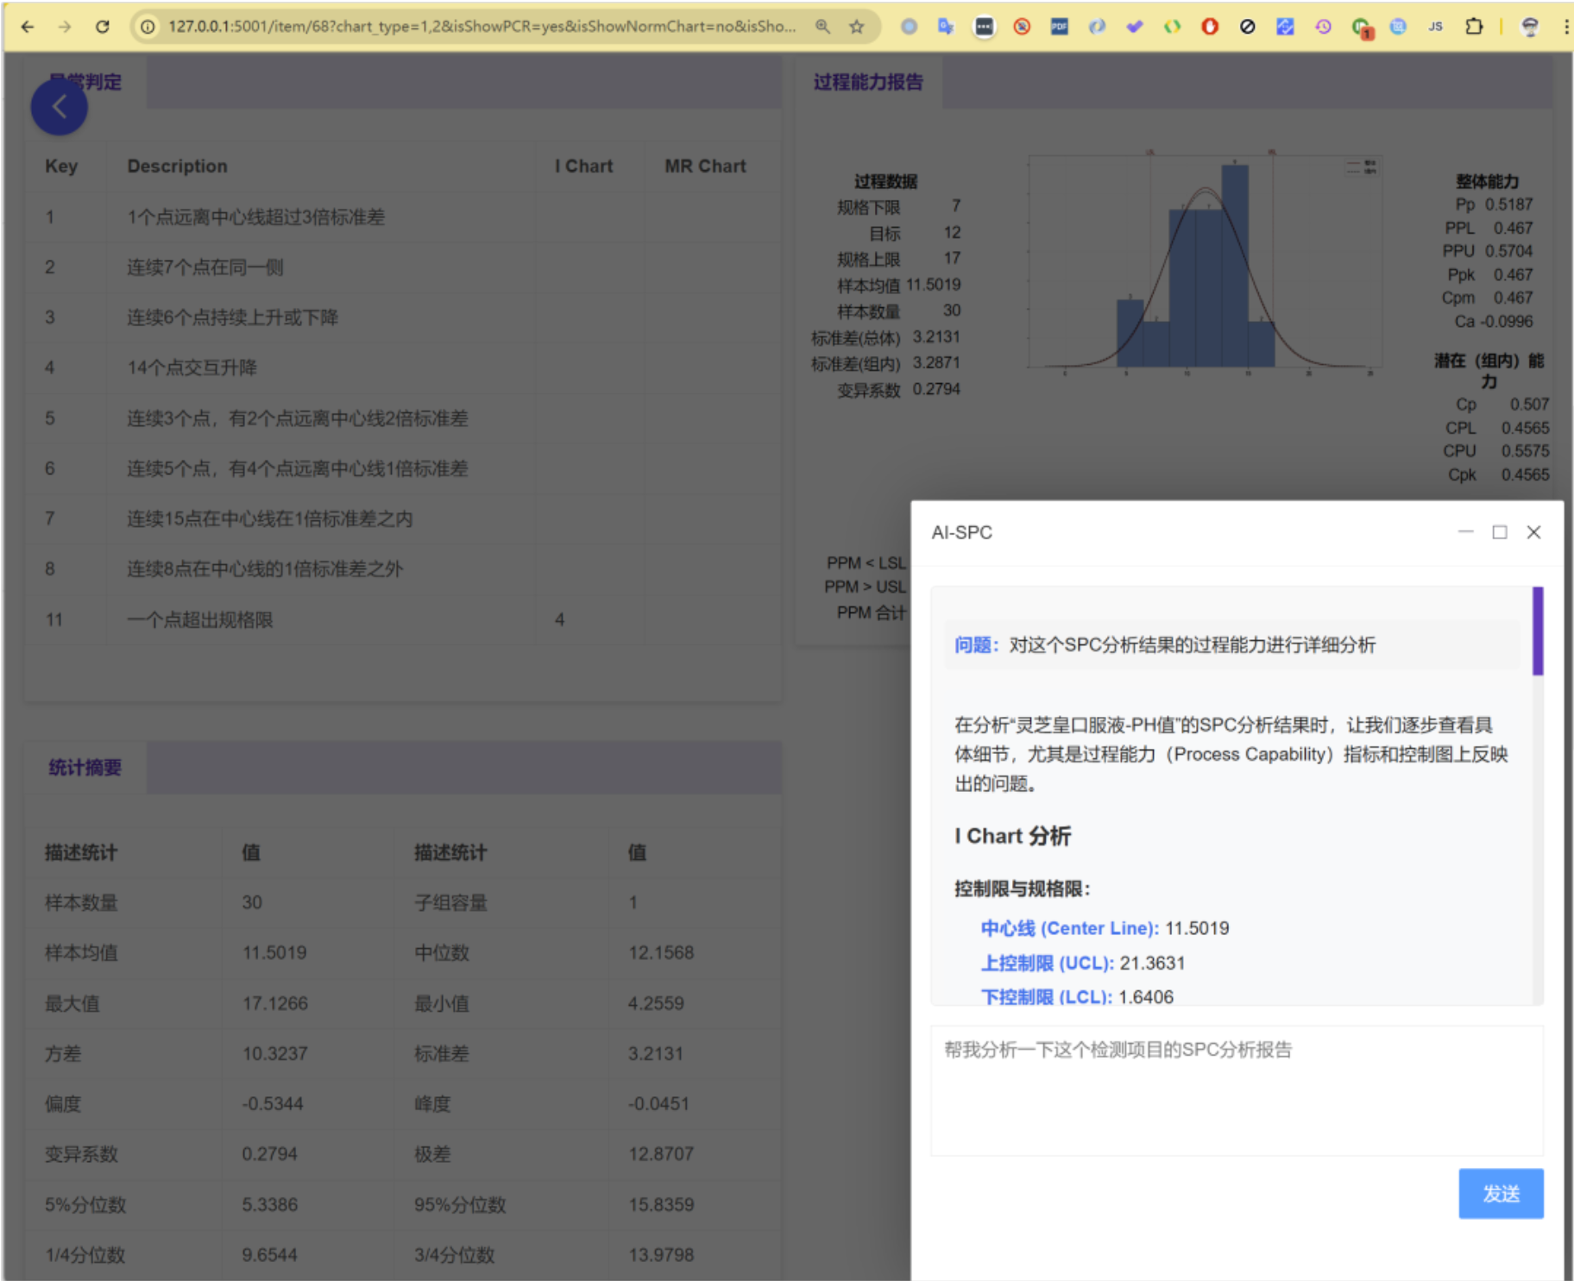Click the process capability histogram chart
The image size is (1574, 1281).
[1204, 263]
